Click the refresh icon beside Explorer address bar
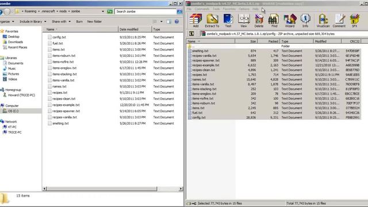The height and width of the screenshot is (207, 368). [110, 11]
